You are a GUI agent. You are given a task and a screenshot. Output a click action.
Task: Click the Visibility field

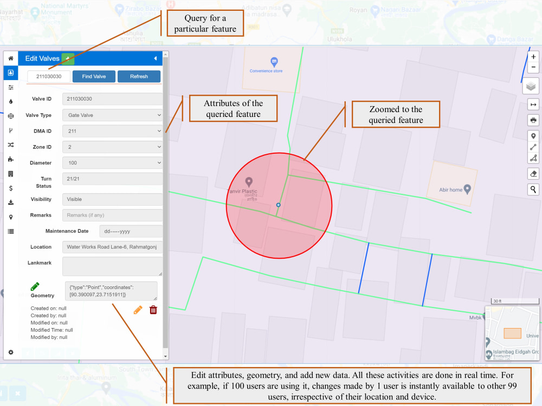tap(112, 199)
